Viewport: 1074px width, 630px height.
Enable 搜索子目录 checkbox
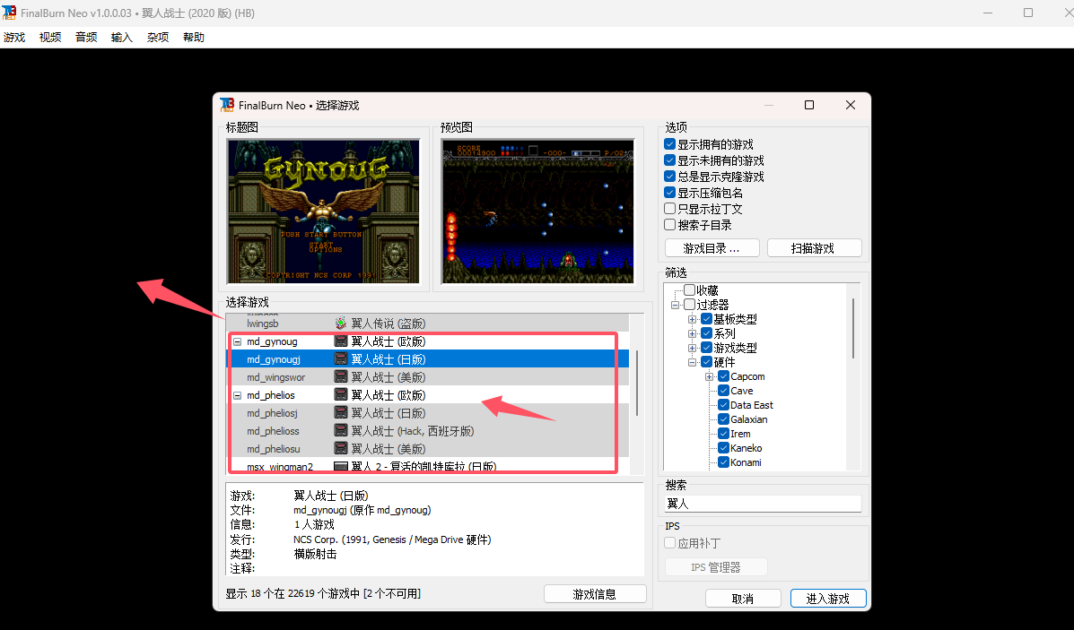coord(670,225)
